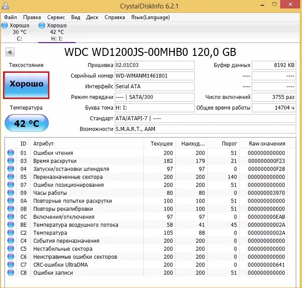
Task: Click the Стандарт field ATA/ATAPI-7
Action: pos(205,118)
